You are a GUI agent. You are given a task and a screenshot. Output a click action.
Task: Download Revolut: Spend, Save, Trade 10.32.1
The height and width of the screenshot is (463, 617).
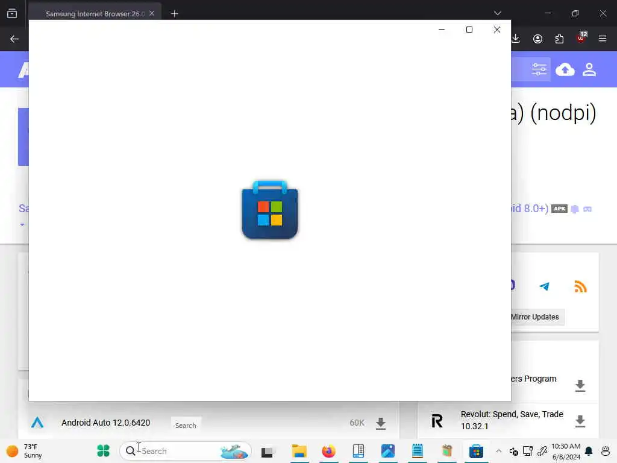(x=580, y=421)
